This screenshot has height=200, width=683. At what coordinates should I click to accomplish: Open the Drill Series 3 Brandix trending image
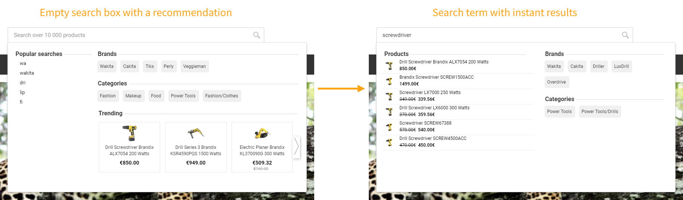(x=196, y=133)
